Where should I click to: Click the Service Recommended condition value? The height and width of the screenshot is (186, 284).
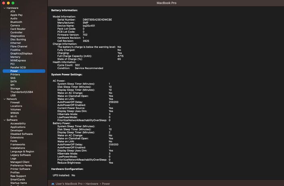click(89, 68)
